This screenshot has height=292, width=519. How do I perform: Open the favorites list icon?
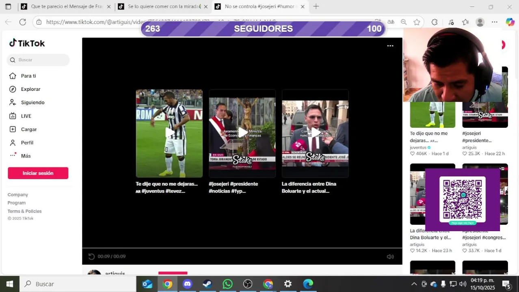[x=465, y=22]
